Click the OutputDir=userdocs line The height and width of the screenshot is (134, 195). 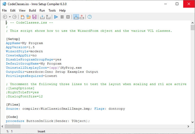[52, 72]
